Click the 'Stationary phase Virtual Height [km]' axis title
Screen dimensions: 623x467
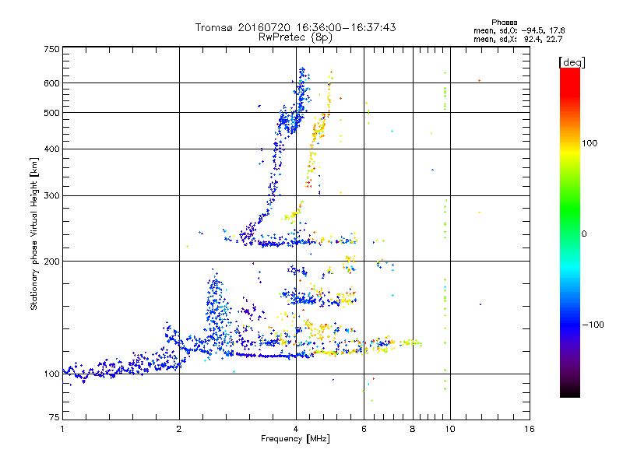[x=34, y=233]
